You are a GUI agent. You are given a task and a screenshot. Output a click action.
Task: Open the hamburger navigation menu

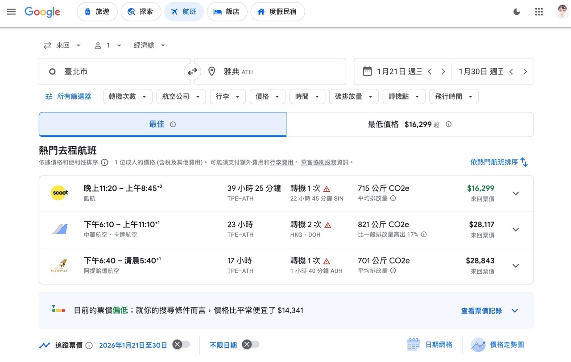[x=11, y=12]
